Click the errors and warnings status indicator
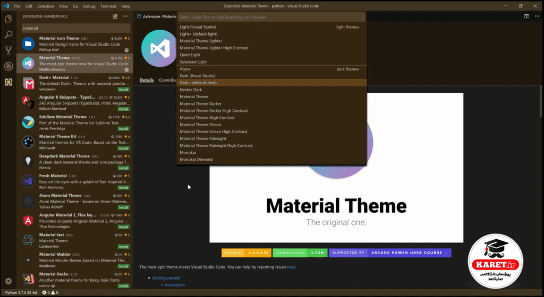Image resolution: width=544 pixels, height=297 pixels. click(x=50, y=293)
